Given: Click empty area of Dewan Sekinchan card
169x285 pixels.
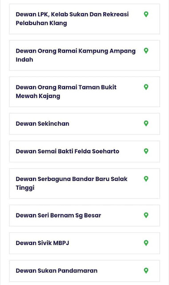Looking at the screenshot, I should (106, 124).
